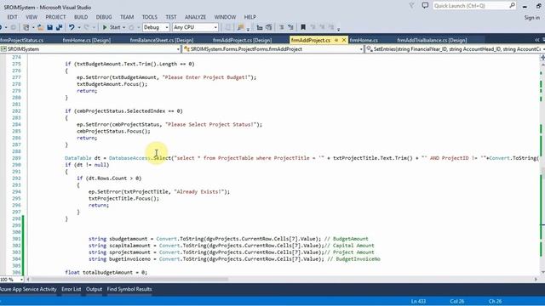This screenshot has width=545, height=306.
Task: Open toolbar overflow options arrow
Action: 338,29
